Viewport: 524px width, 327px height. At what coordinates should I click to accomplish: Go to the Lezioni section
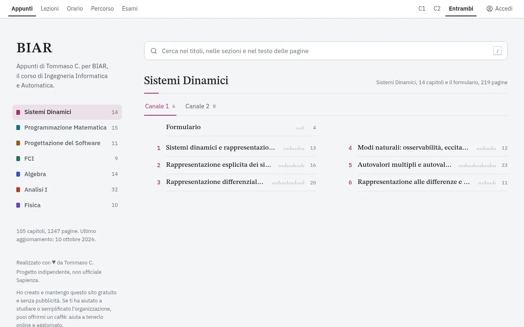(x=50, y=9)
